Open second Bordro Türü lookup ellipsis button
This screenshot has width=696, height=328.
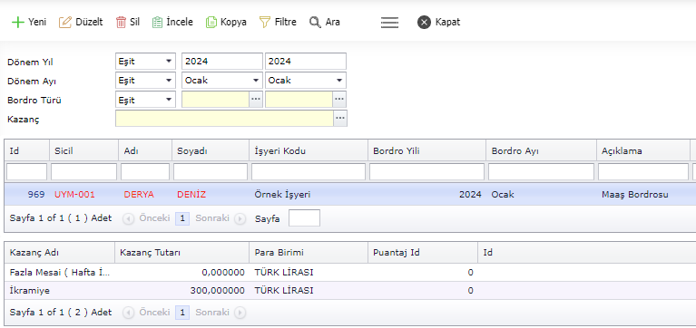coord(339,100)
